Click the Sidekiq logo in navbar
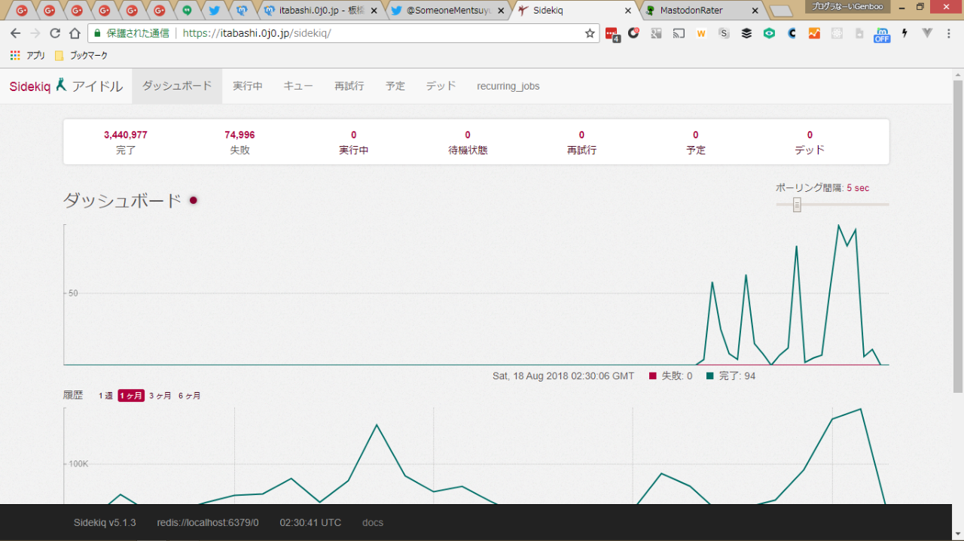 click(x=30, y=87)
